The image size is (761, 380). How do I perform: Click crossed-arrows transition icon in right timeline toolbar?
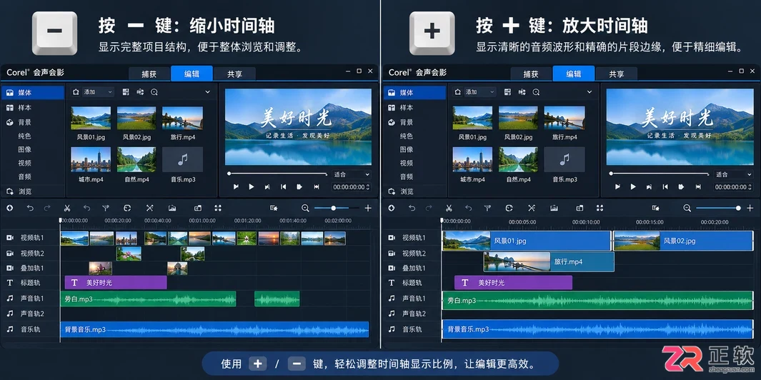click(532, 208)
